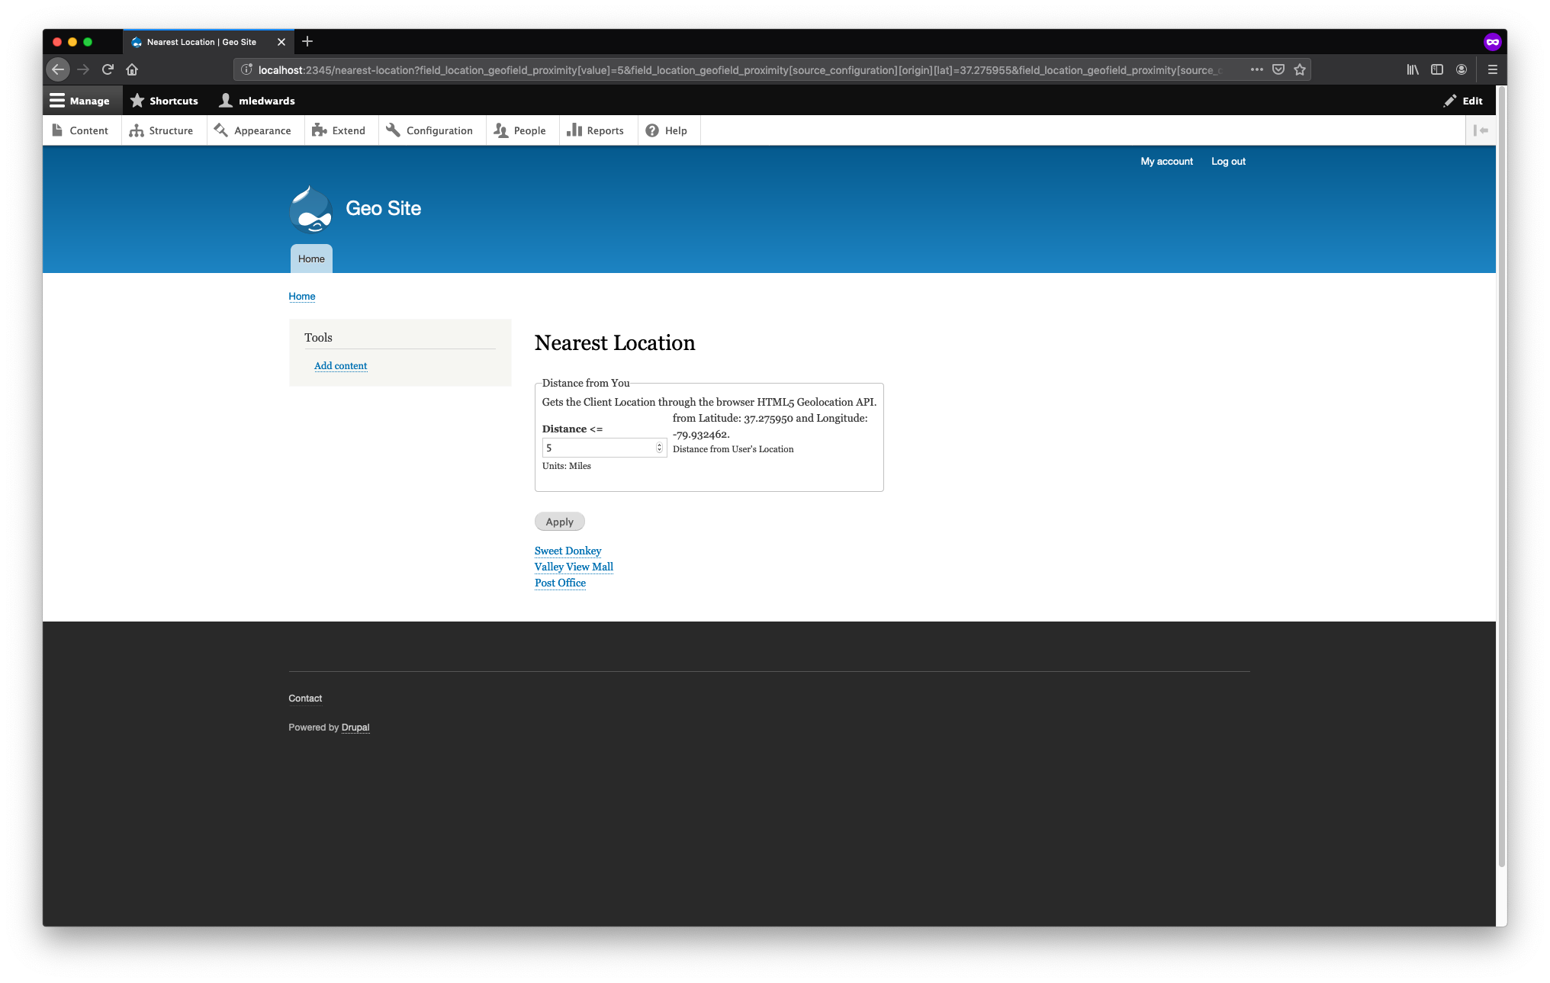Open page actions three-dots menu
1550x983 pixels.
[x=1256, y=69]
